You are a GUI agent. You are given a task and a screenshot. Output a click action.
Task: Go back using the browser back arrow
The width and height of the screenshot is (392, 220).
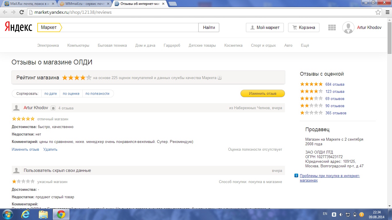(5, 12)
